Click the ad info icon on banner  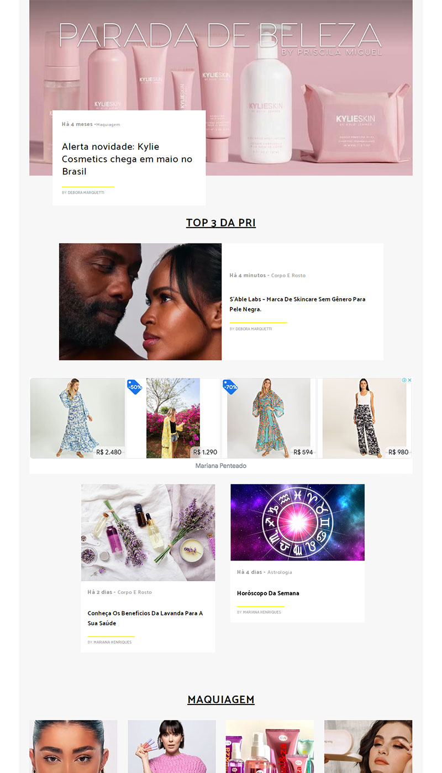[404, 380]
